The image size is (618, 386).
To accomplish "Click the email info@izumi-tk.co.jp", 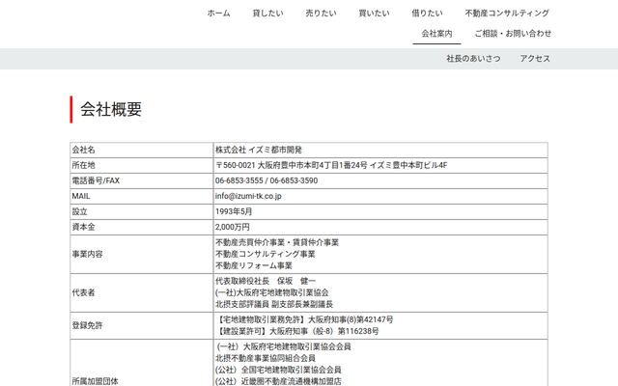I will point(248,196).
